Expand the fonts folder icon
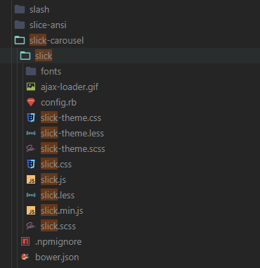The height and width of the screenshot is (268, 260). coord(31,71)
